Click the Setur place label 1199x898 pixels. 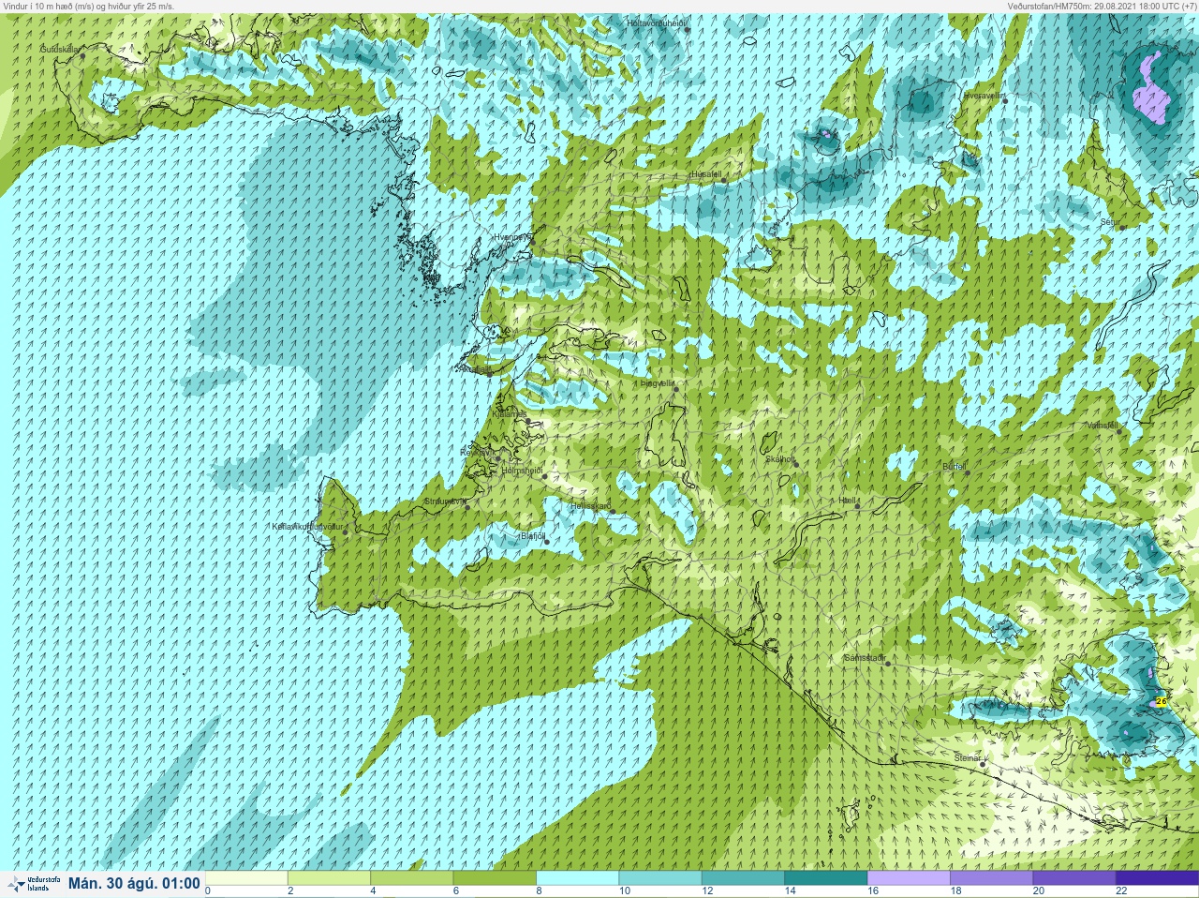click(1110, 222)
